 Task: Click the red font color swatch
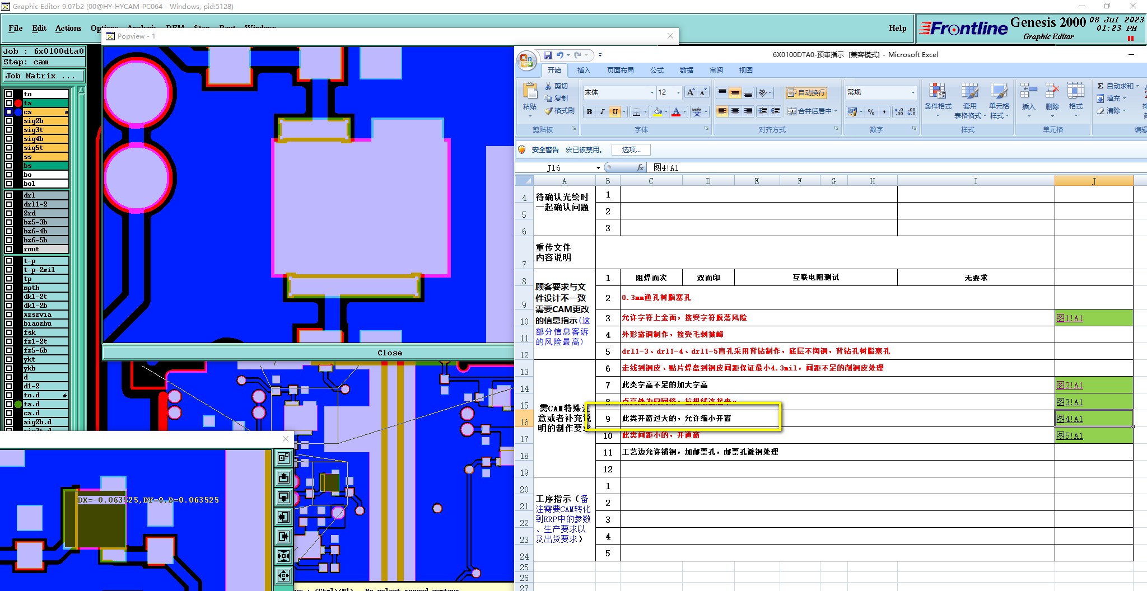[676, 112]
